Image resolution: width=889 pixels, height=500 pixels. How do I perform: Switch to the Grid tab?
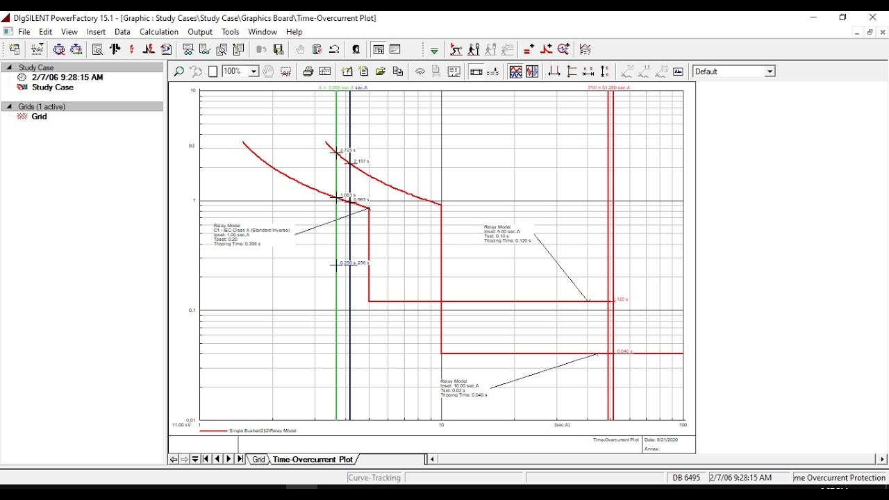tap(258, 460)
